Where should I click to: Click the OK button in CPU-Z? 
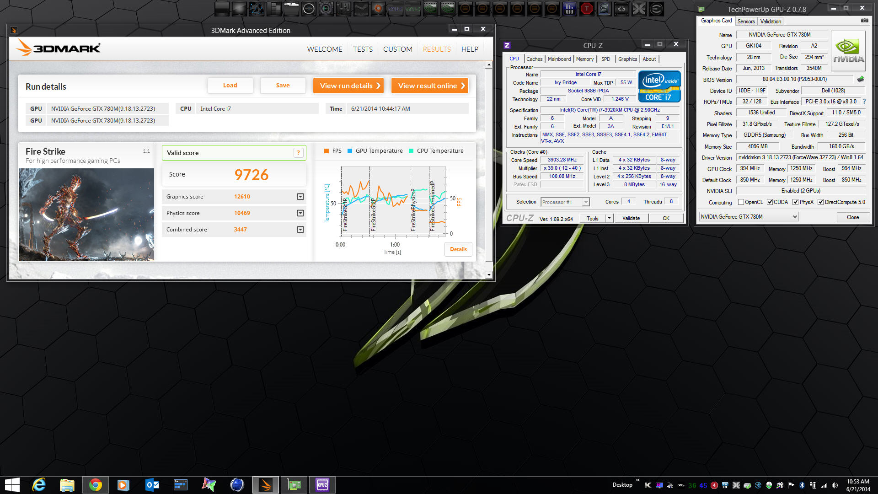666,218
